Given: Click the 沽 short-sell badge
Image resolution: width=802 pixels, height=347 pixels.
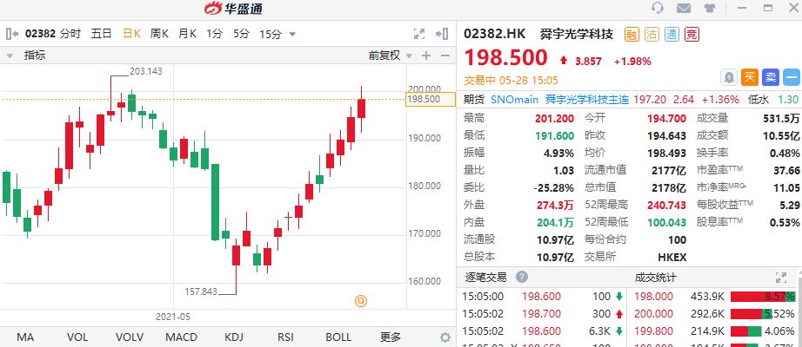Looking at the screenshot, I should tap(652, 34).
